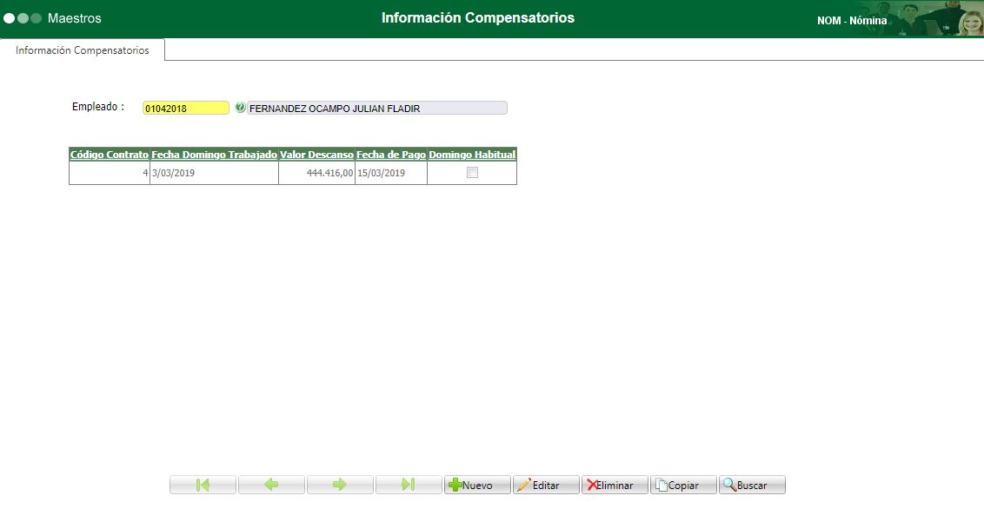
Task: Click the Nuevo button
Action: click(x=477, y=485)
